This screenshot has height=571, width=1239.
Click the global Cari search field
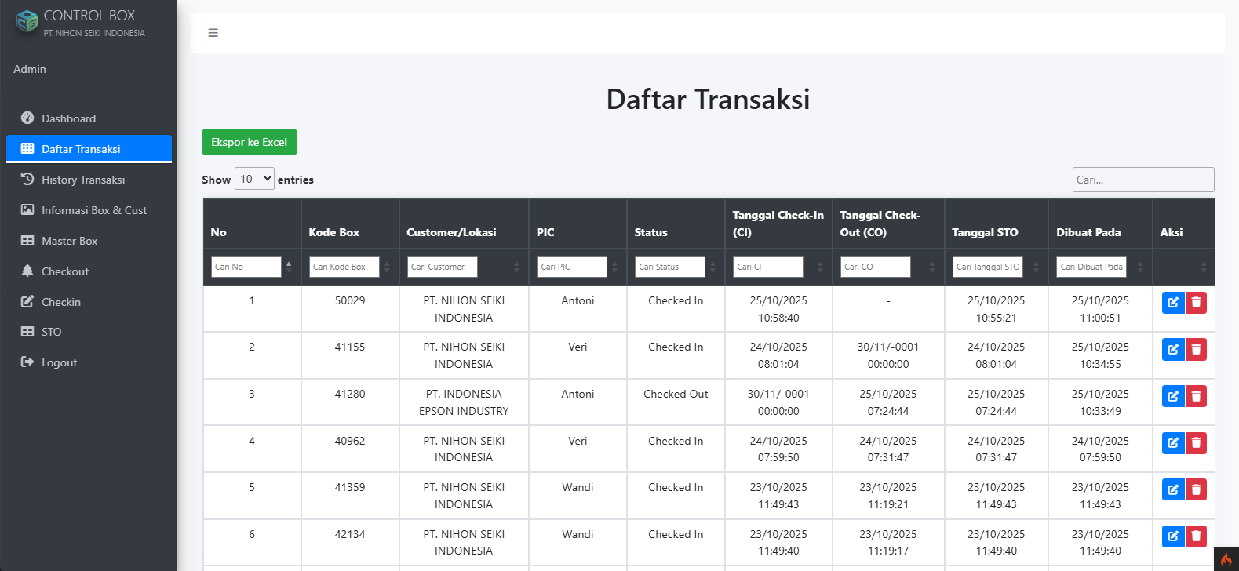point(1143,180)
